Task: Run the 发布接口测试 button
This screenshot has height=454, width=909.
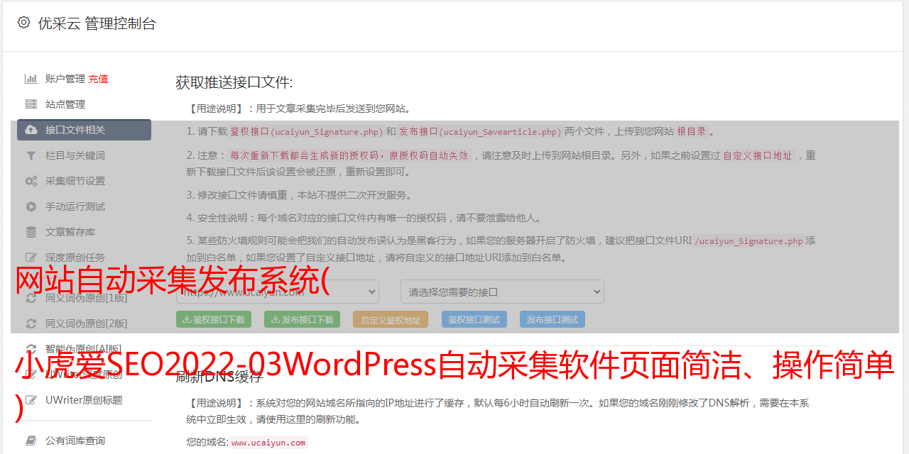Action: (553, 319)
